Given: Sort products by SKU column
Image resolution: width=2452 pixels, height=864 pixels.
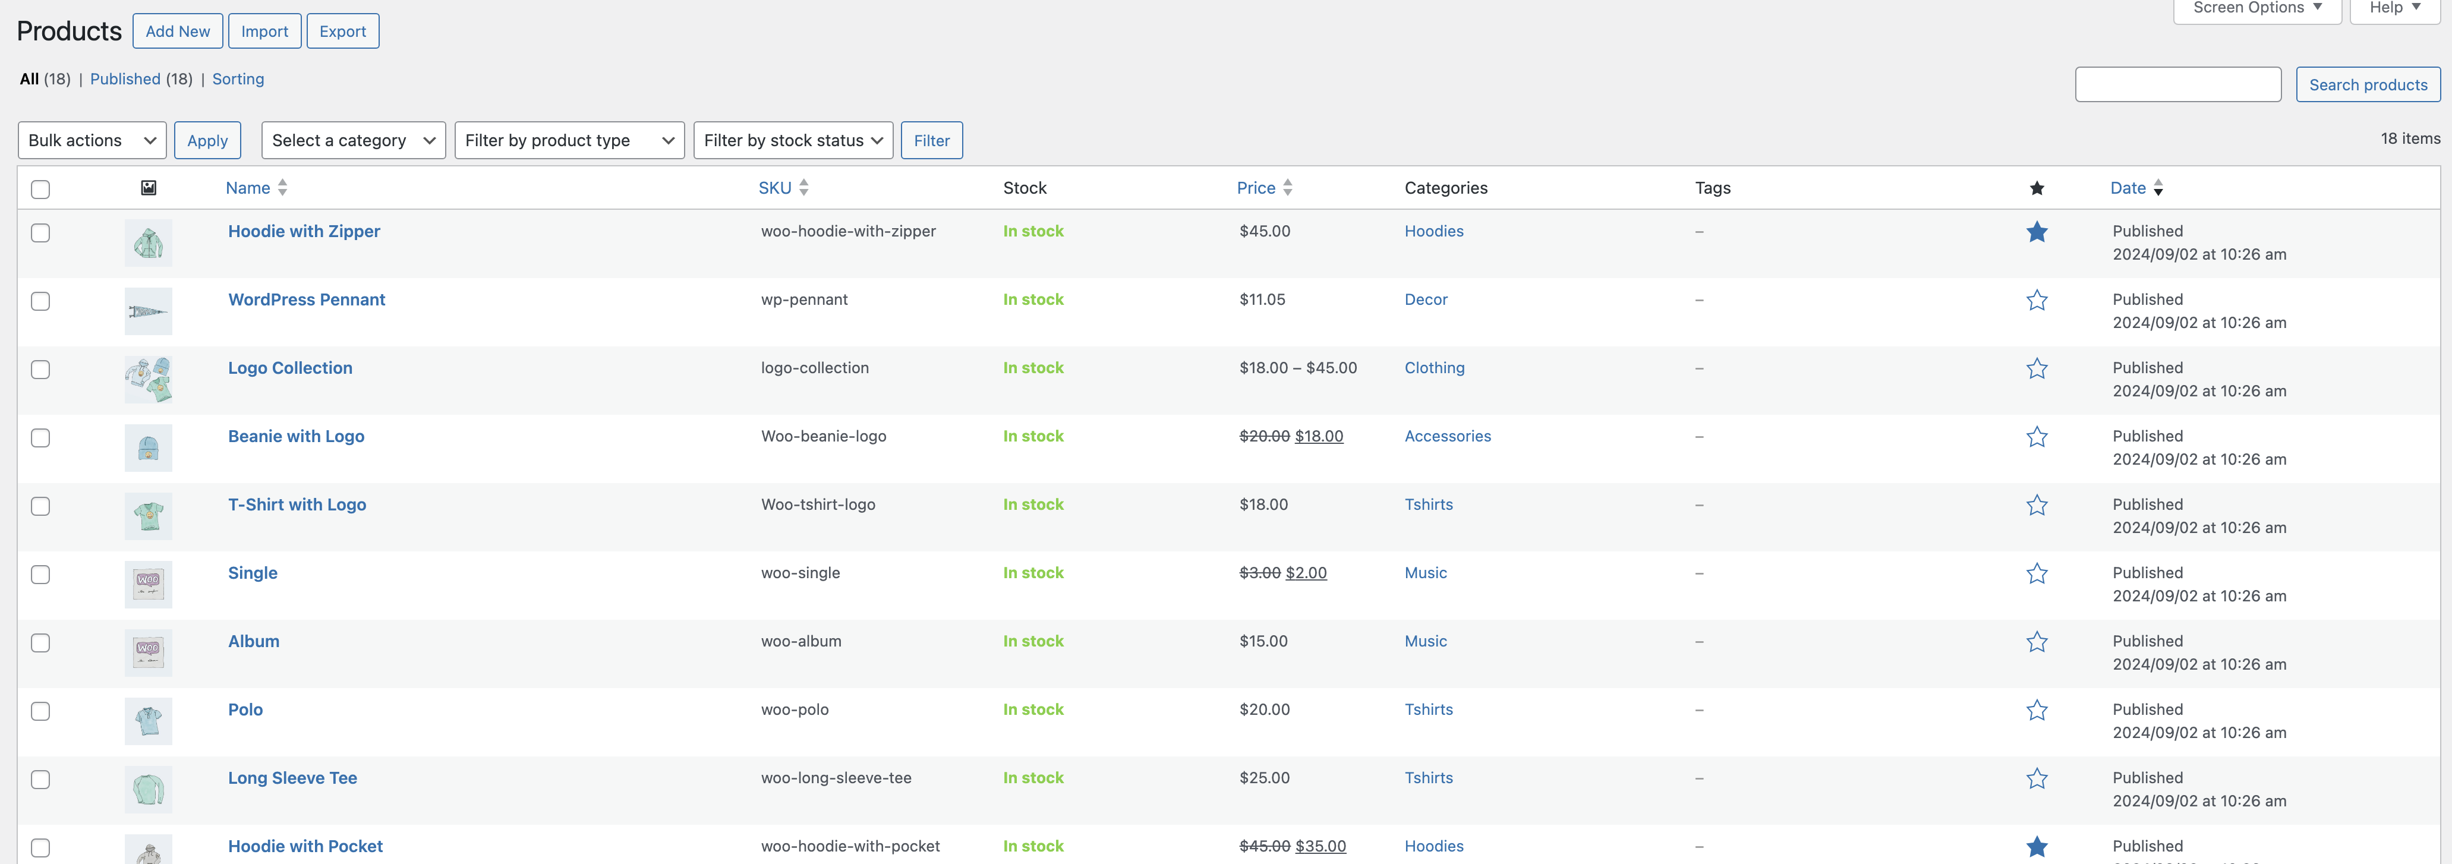Looking at the screenshot, I should pos(783,188).
